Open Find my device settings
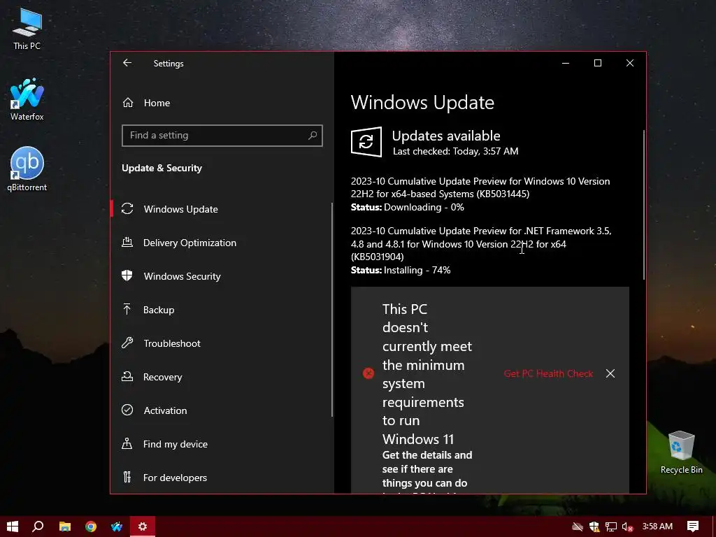Screen dimensions: 716x537 (222, 444)
